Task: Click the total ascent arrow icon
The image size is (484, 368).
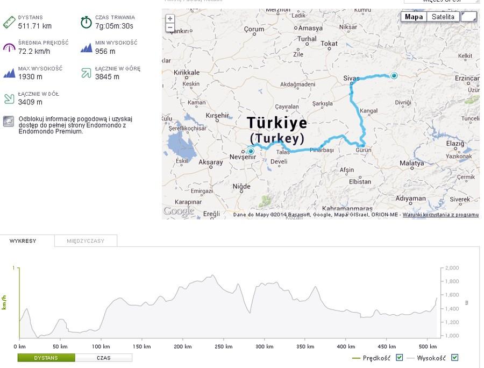Action: 86,73
